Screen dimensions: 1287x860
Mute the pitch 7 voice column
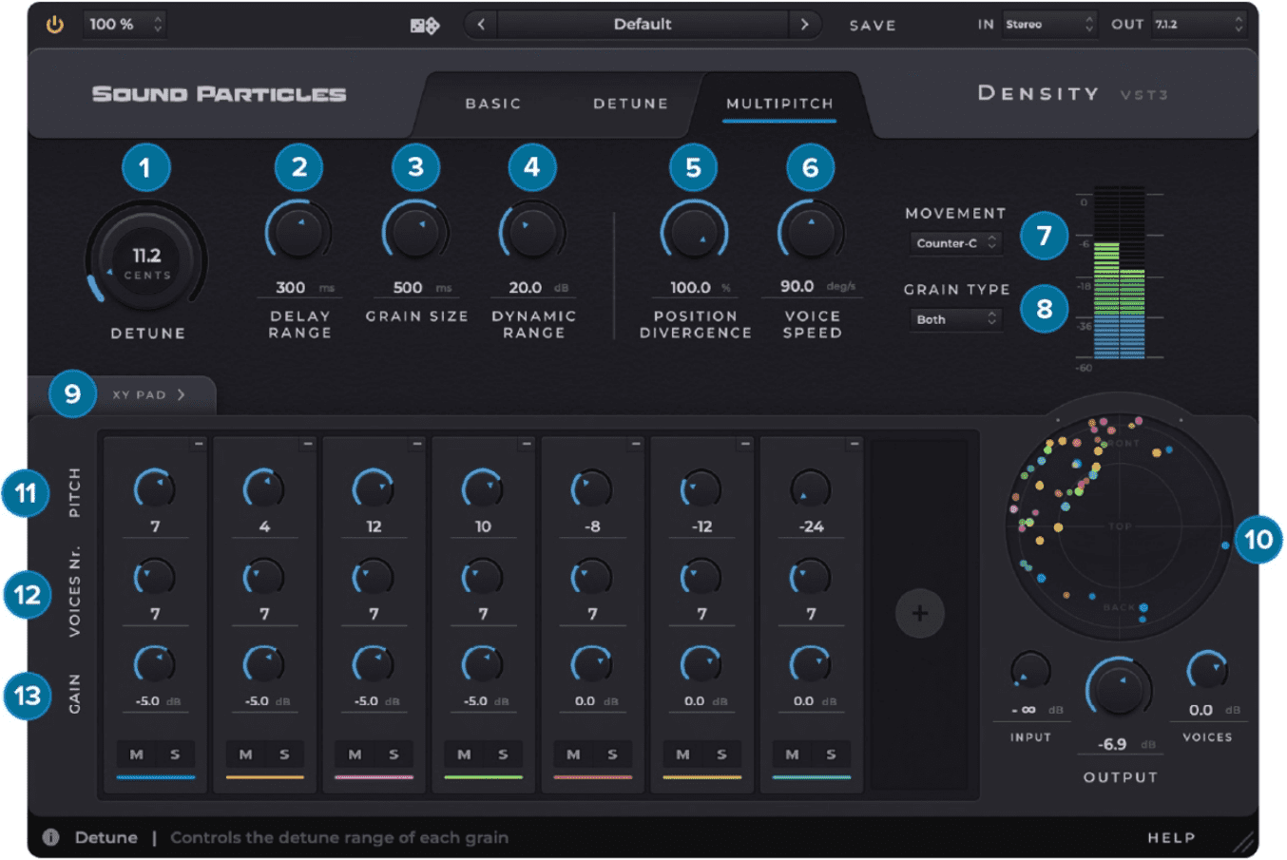(x=137, y=755)
